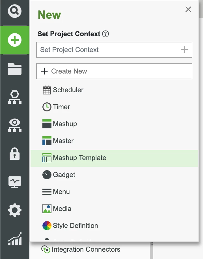203x259 pixels.
Task: Click the Set Project Context input field
Action: click(99, 49)
